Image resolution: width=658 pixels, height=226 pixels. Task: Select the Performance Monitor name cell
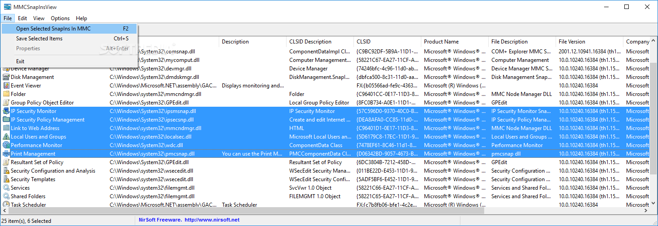tap(36, 145)
